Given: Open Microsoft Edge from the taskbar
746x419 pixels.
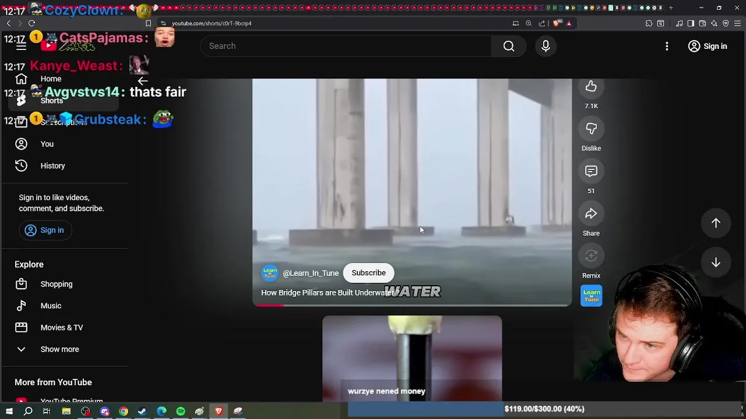Looking at the screenshot, I should point(161,411).
